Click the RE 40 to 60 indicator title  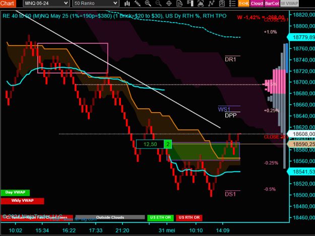(114, 16)
